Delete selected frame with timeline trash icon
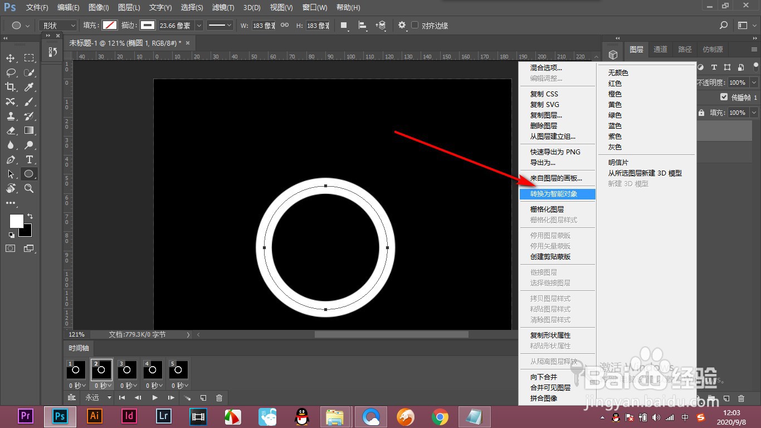This screenshot has width=761, height=428. pyautogui.click(x=219, y=398)
